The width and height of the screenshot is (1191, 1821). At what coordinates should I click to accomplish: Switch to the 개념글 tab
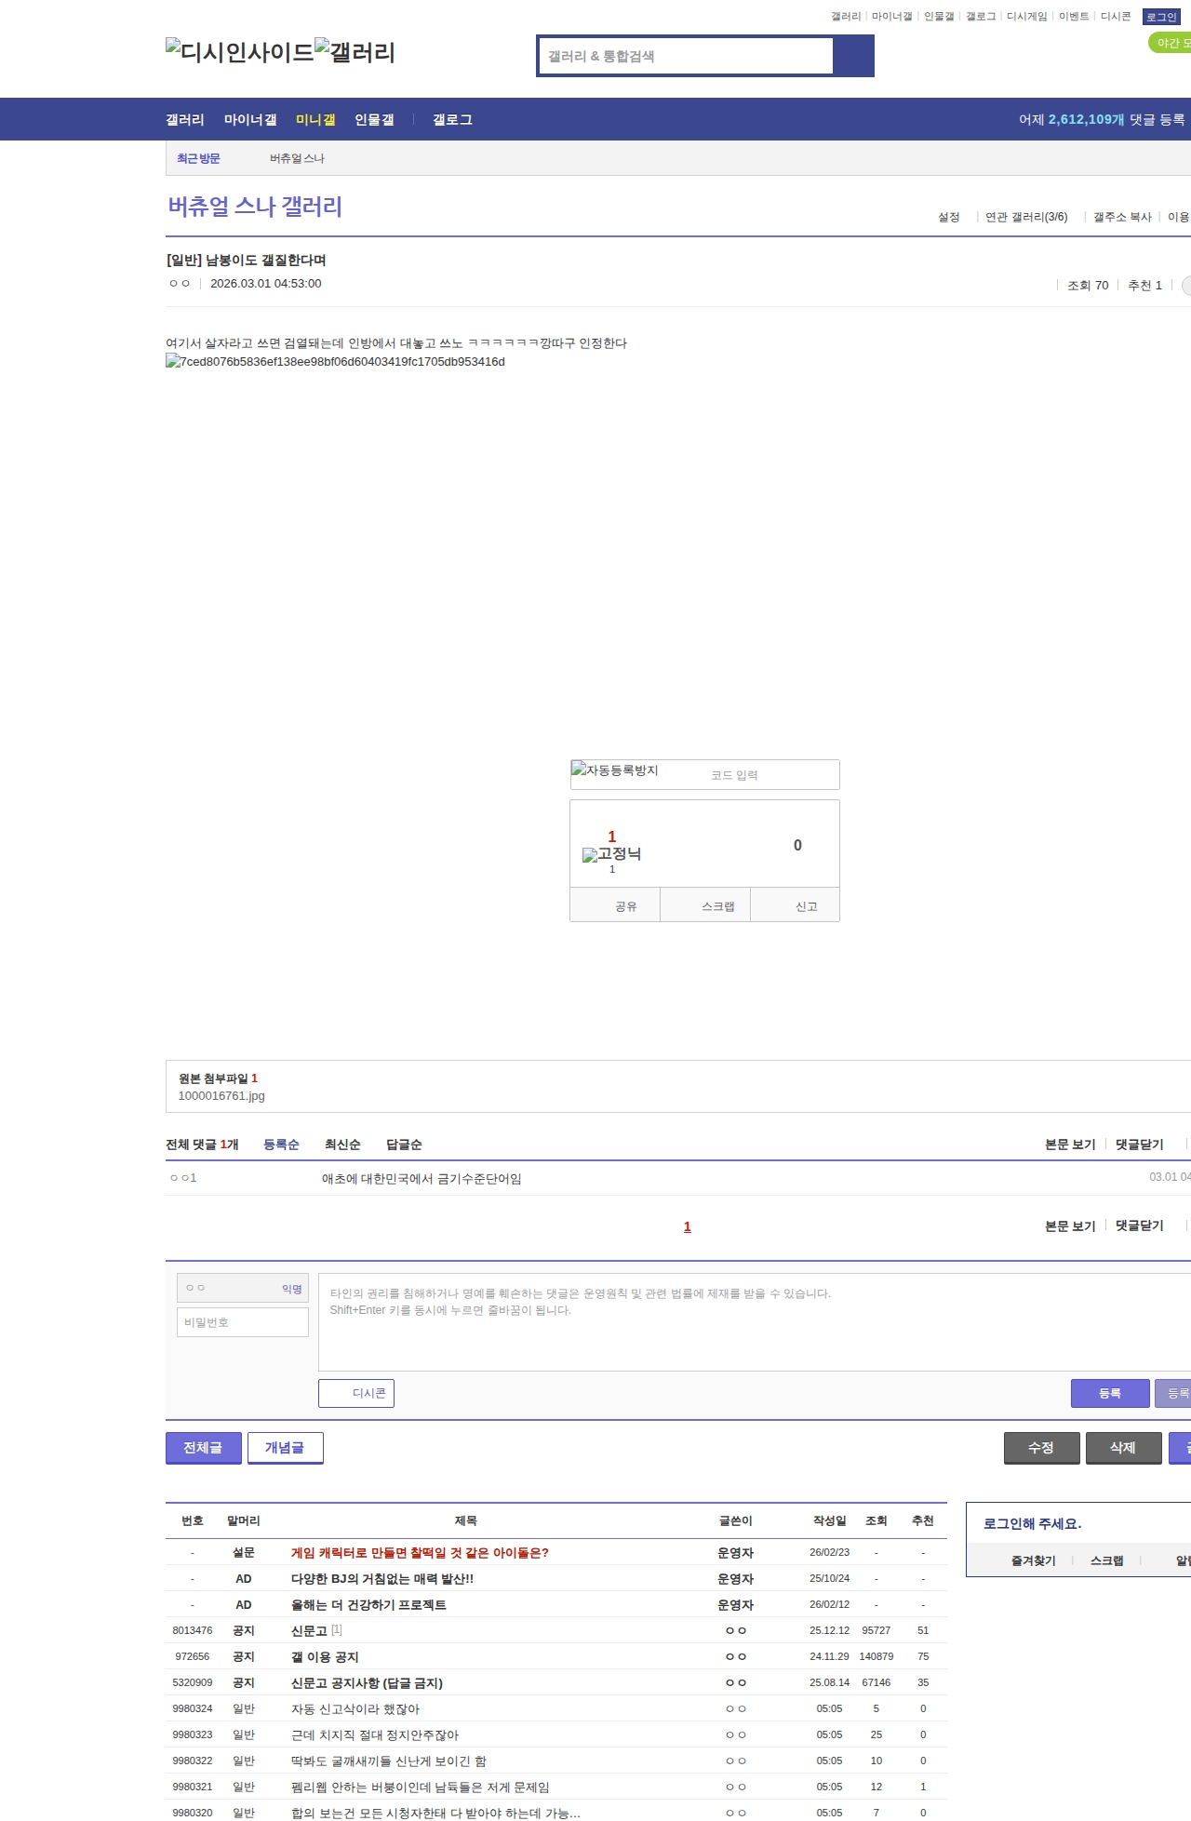[285, 1447]
